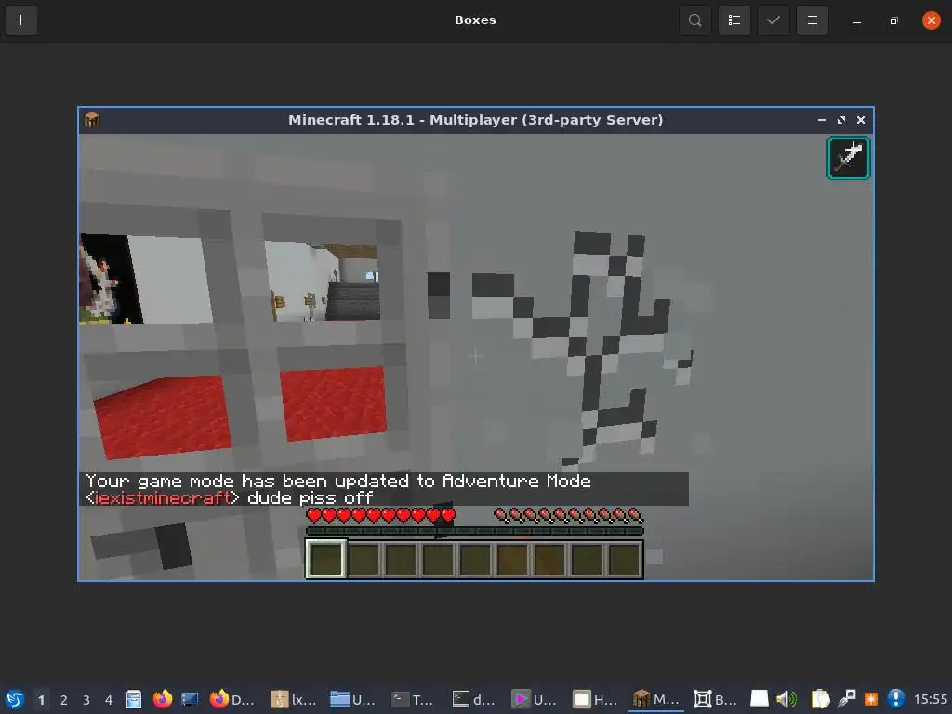Screen dimensions: 952x714
Task: Switch to workspace 3
Action: coord(86,699)
